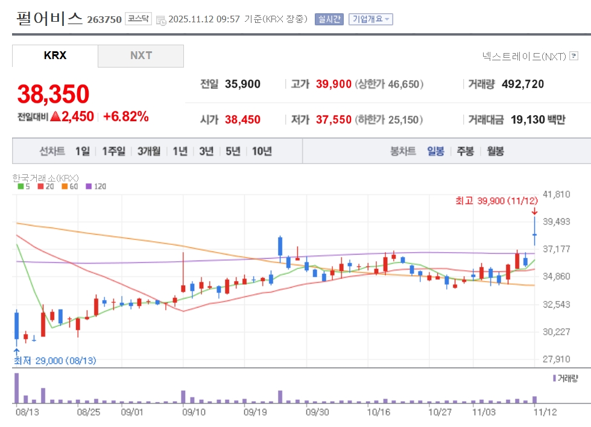Select the 월봉 monthly candle chart
591x427 pixels.
coord(495,151)
